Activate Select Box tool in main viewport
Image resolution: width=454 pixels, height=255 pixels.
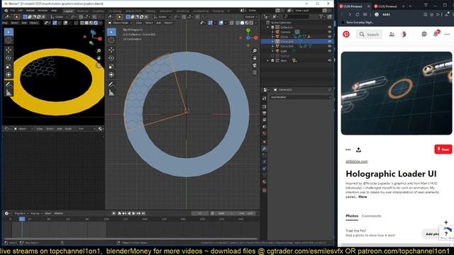tap(111, 32)
